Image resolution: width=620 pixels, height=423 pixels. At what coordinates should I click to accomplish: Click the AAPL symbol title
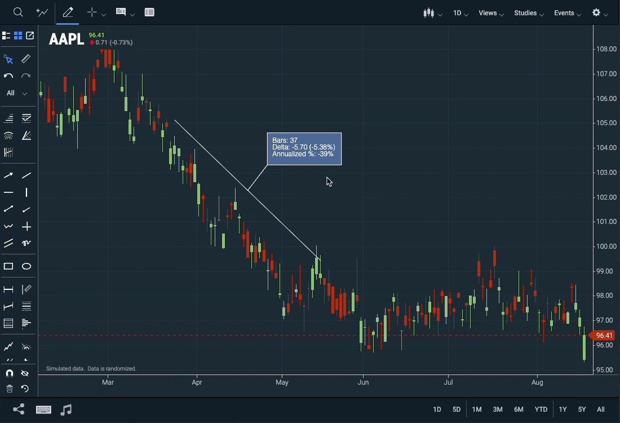[67, 39]
